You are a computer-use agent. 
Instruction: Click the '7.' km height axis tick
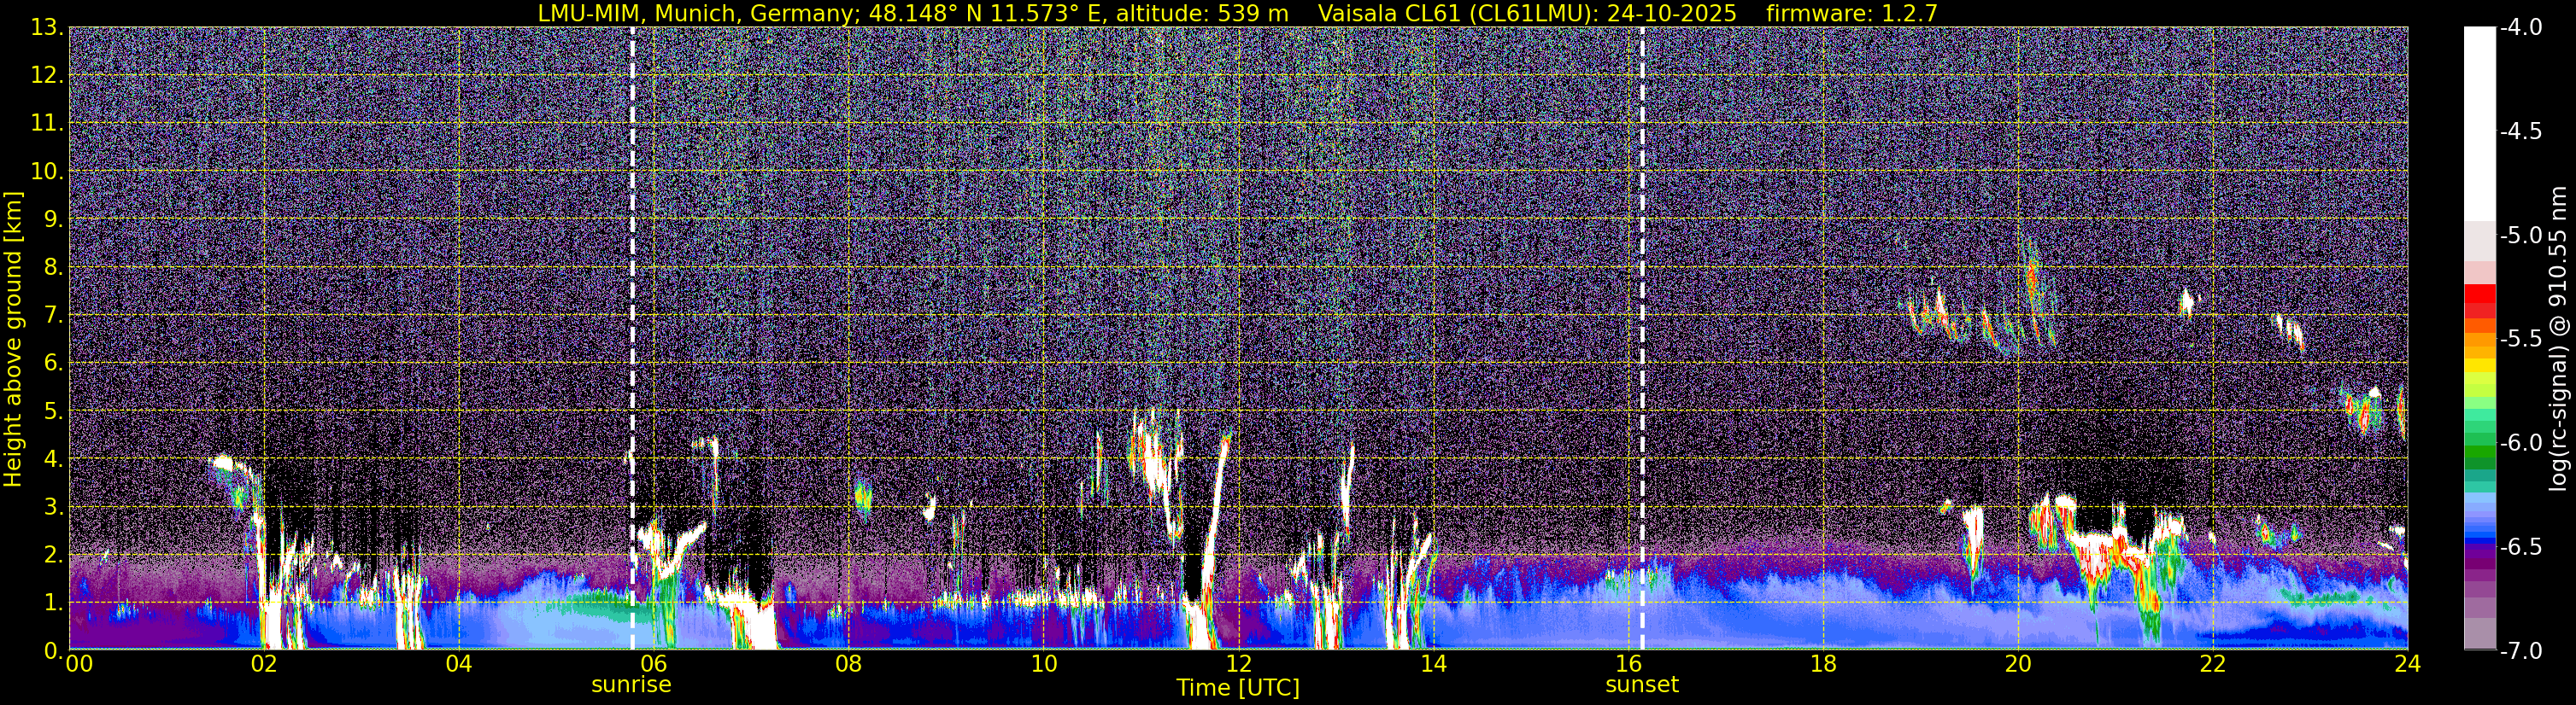(53, 315)
